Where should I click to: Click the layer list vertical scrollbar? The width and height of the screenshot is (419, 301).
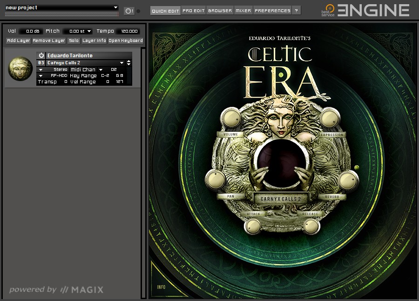click(143, 173)
